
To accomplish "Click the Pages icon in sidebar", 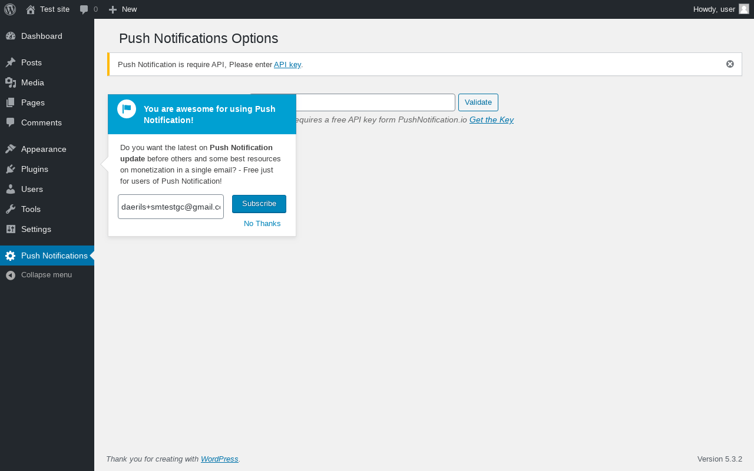I will coord(11,102).
